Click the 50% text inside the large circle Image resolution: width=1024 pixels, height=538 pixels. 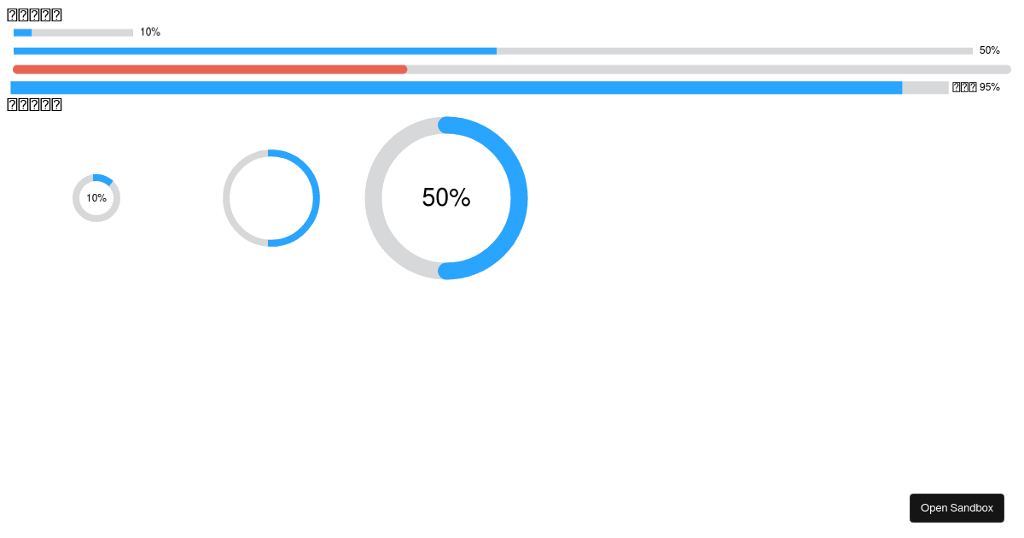point(445,197)
